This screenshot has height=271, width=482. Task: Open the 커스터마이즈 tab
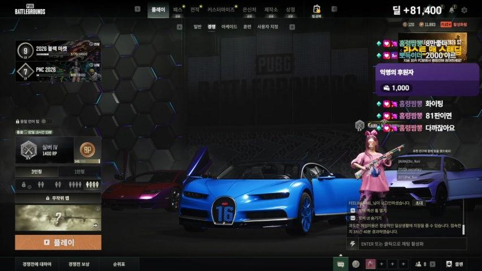[x=221, y=10]
